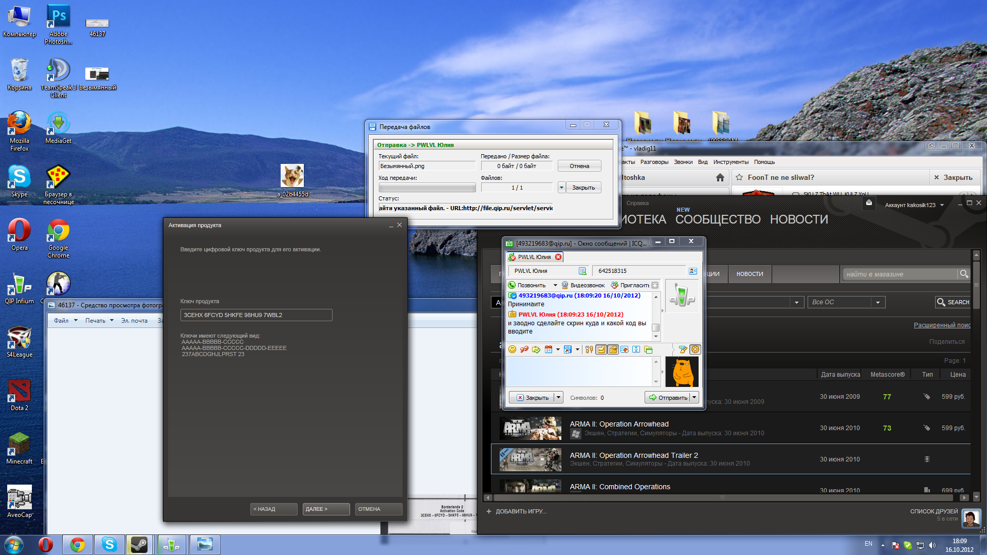The image size is (987, 555).
Task: Click the QIP chat history scrollbar thumb
Action: (655, 327)
